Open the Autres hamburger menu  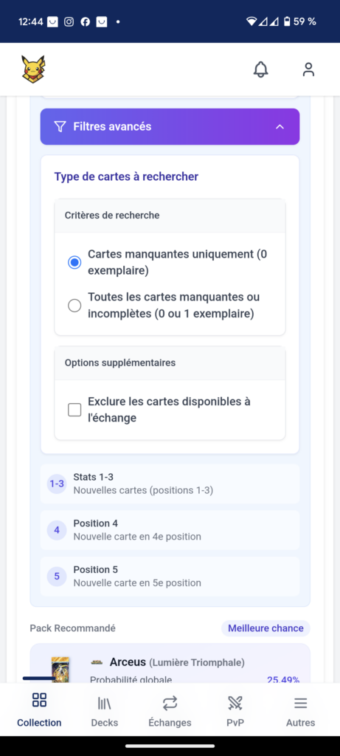[300, 711]
